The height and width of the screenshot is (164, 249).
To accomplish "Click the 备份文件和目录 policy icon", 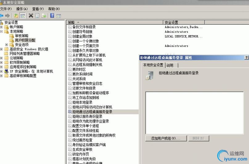I will [70, 27].
